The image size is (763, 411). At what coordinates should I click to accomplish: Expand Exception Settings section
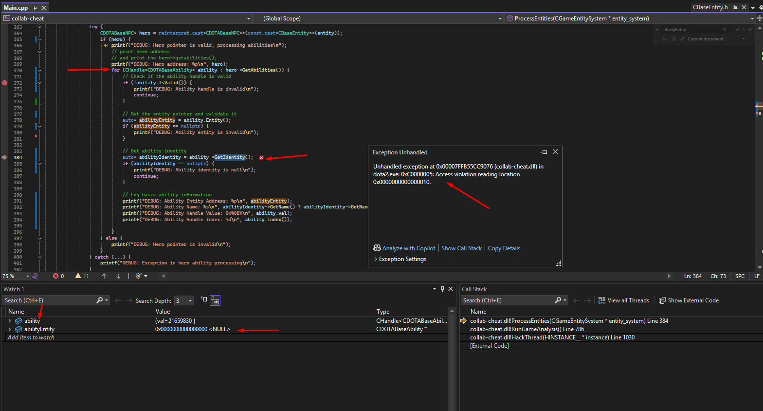[x=402, y=259]
